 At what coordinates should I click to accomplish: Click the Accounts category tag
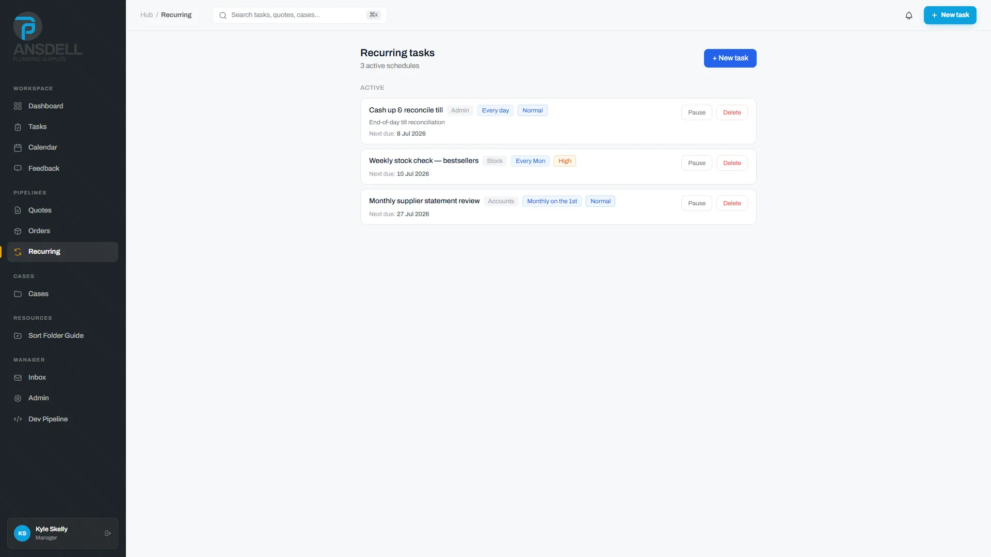501,201
